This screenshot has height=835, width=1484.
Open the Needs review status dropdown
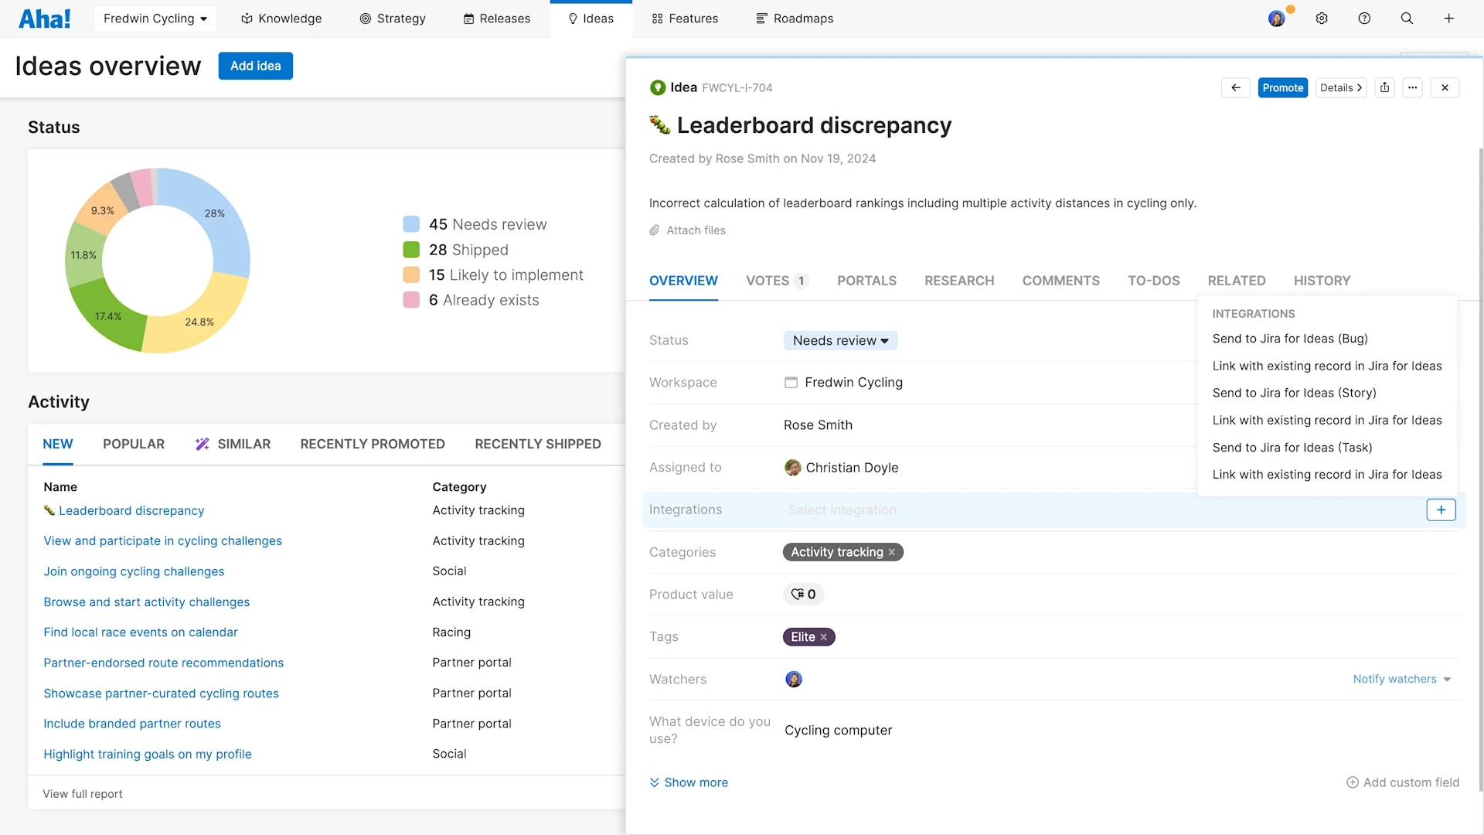[x=840, y=340]
